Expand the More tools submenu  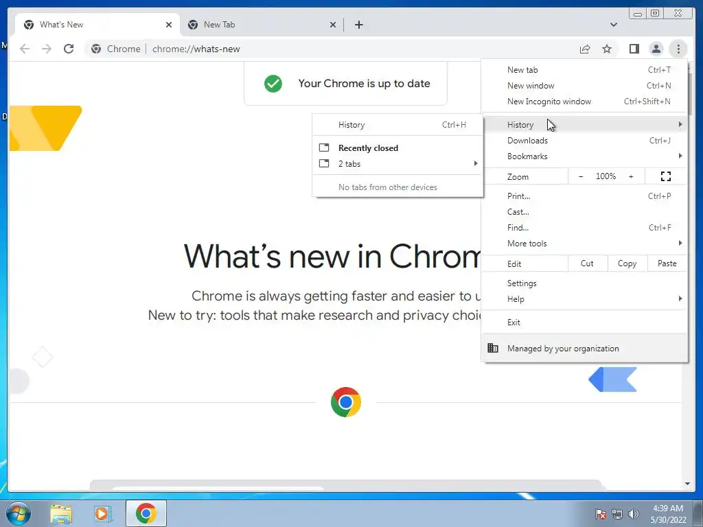pos(585,244)
